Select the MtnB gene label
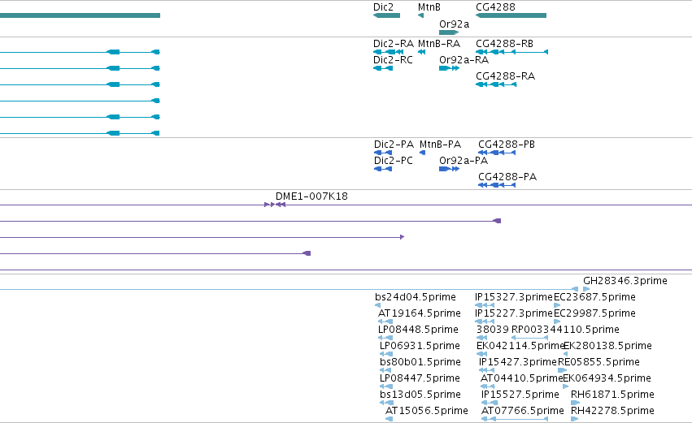The width and height of the screenshot is (692, 423). point(429,7)
